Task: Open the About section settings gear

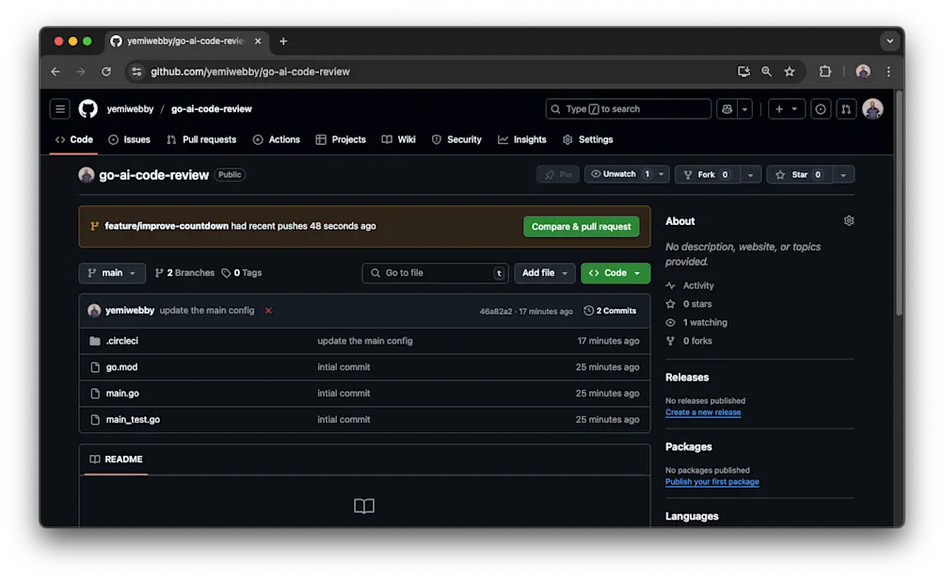Action: 848,220
